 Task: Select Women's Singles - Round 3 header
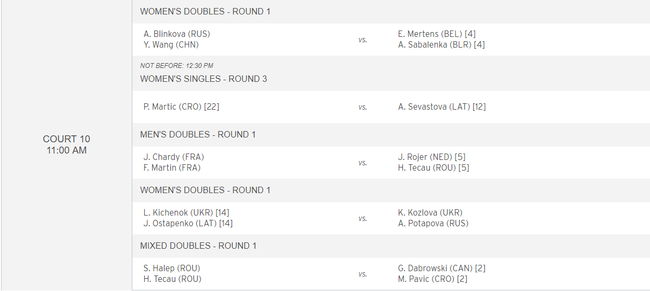point(204,79)
